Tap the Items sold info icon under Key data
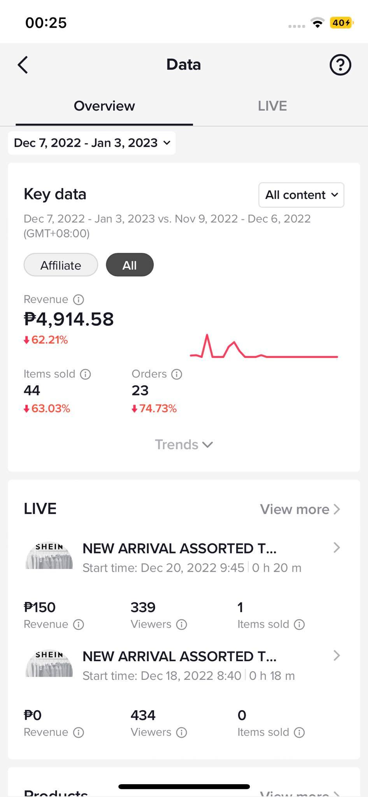 85,374
